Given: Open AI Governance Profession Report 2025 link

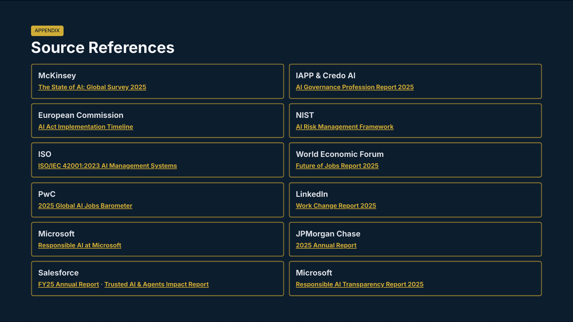Looking at the screenshot, I should 355,87.
